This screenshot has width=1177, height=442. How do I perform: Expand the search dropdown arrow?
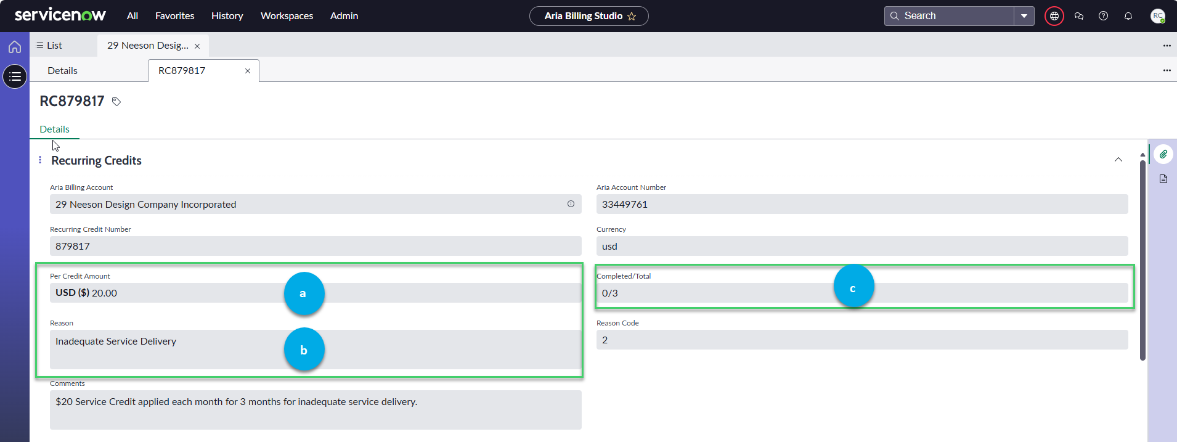tap(1024, 16)
